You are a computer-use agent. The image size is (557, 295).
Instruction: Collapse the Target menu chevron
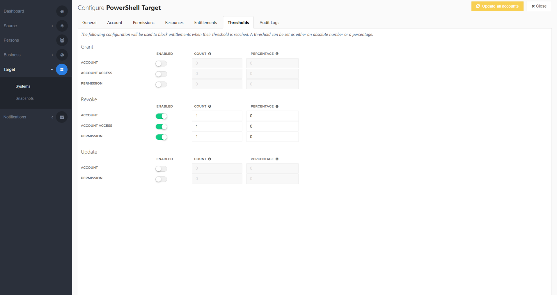click(52, 70)
